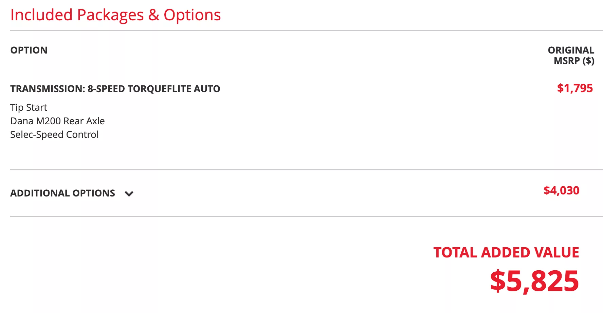Viewport: 603px width, 313px height.
Task: Expand Additional Options with the chevron arrow
Action: 129,194
